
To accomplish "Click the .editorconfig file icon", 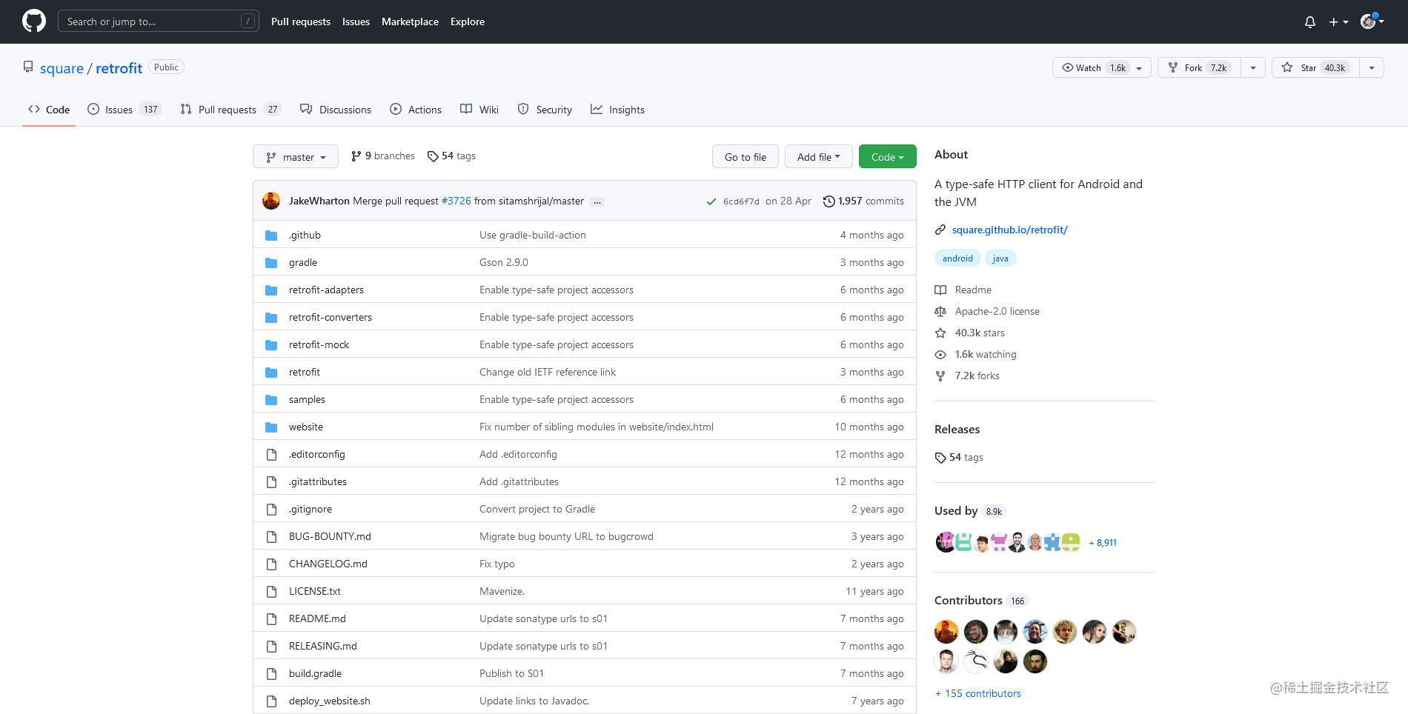I will pyautogui.click(x=271, y=454).
